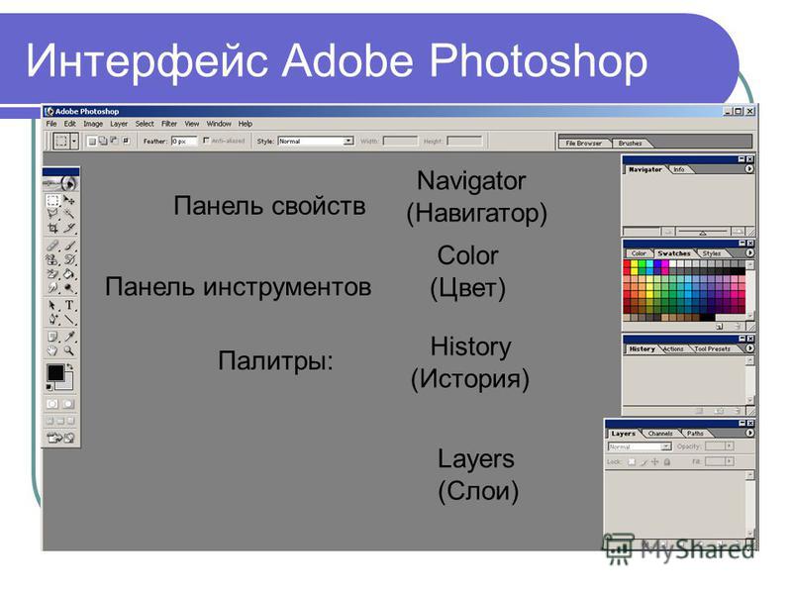Select the Crop tool

[x=52, y=229]
